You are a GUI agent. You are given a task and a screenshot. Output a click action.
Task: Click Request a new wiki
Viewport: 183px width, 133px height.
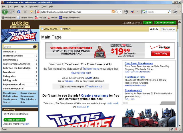(132, 23)
